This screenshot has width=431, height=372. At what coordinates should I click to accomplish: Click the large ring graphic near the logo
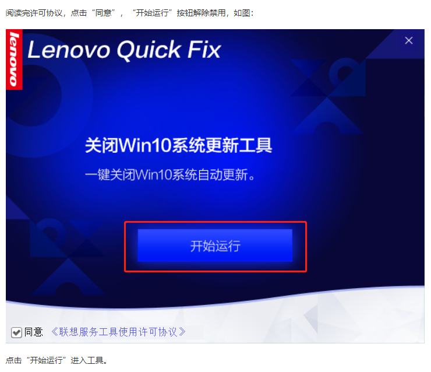tap(33, 96)
